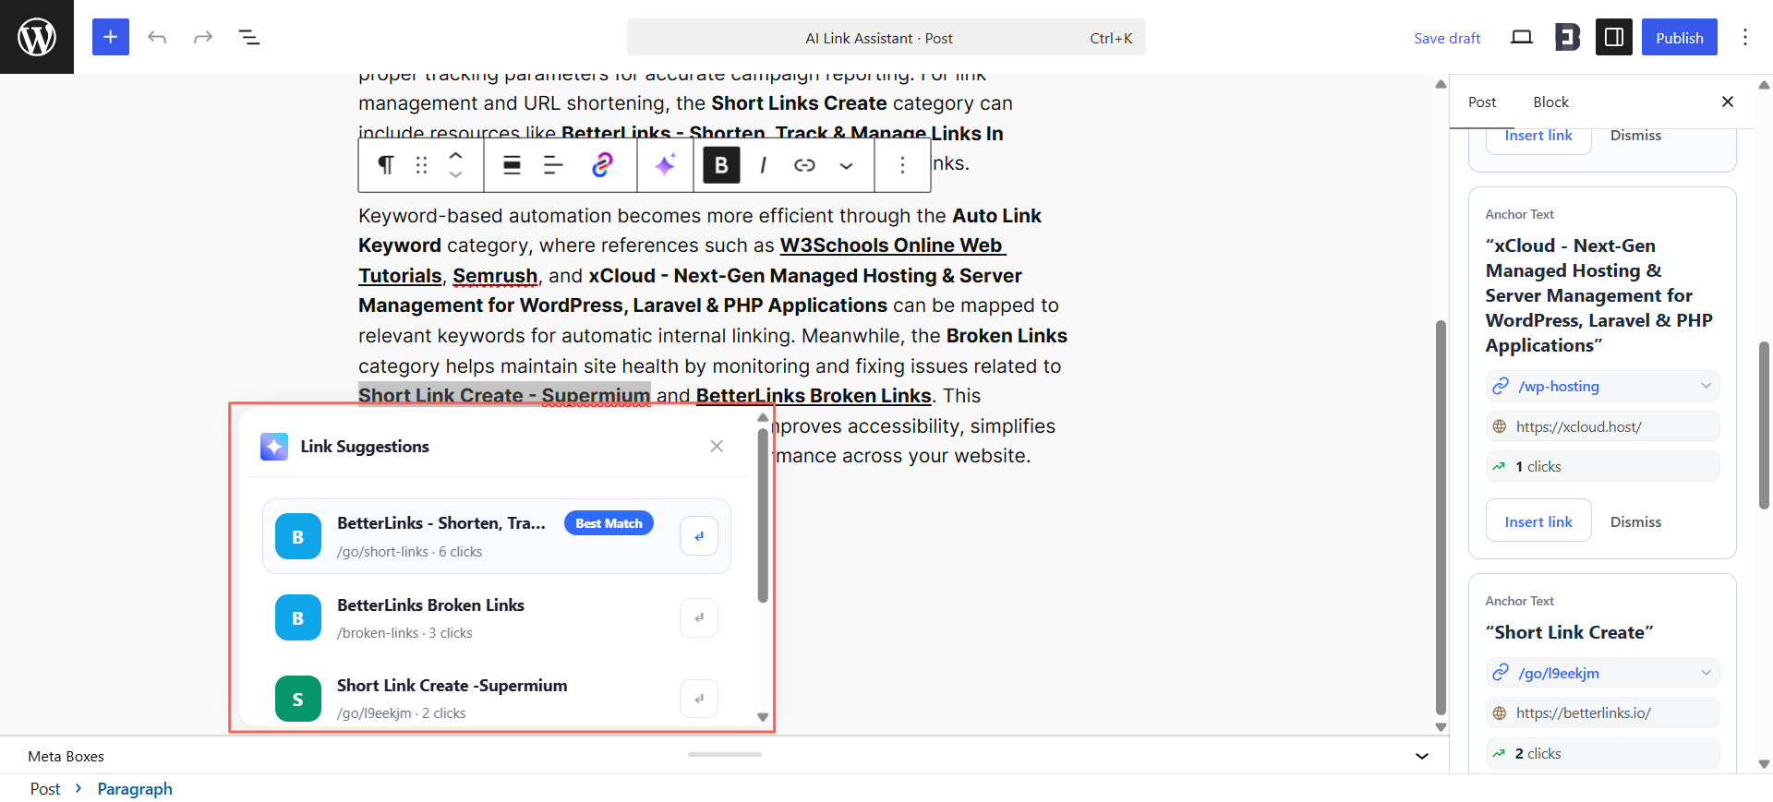The width and height of the screenshot is (1773, 802).
Task: Expand more rich text controls
Action: coord(846,165)
